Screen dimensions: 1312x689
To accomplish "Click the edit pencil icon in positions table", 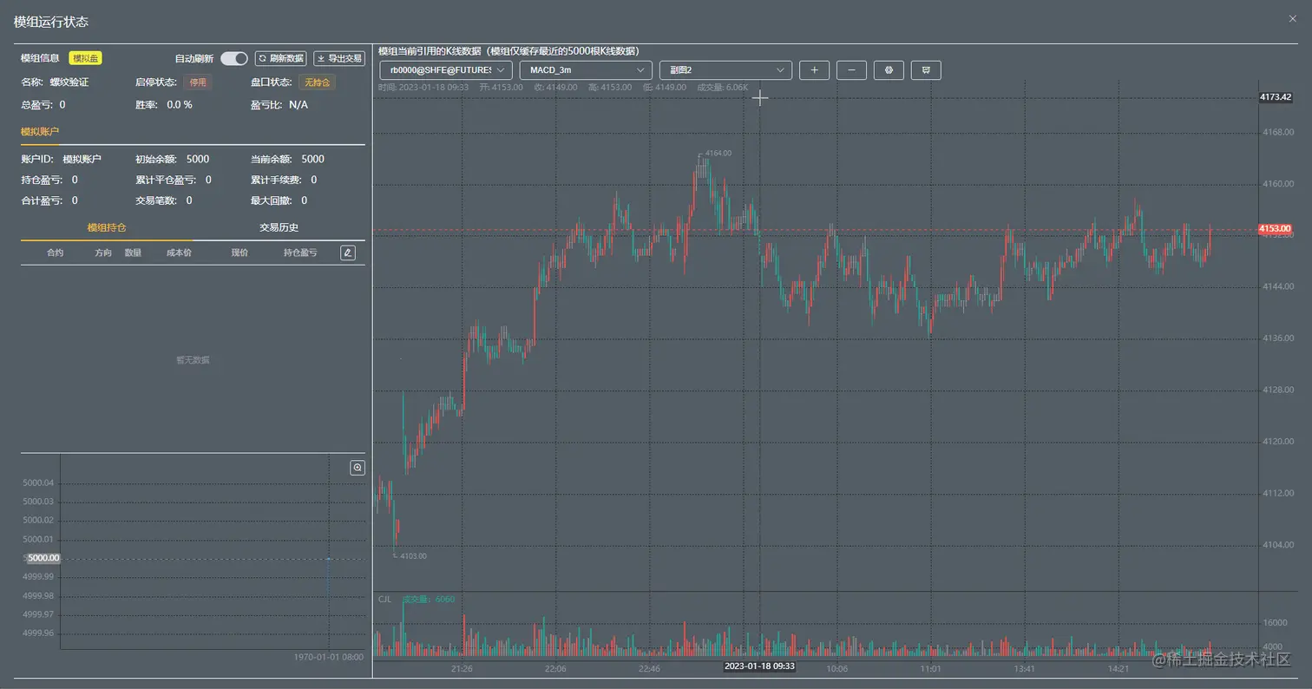I will coord(348,253).
